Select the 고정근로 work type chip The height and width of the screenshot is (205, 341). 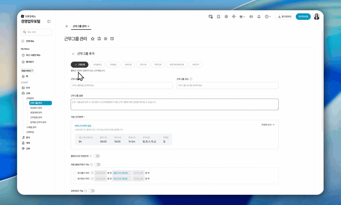click(79, 65)
